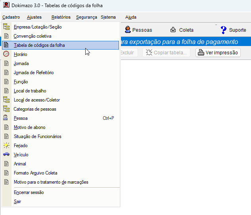Click the tree icon beside Empresa/Lotação/Seção
The image size is (251, 215).
click(x=6, y=27)
